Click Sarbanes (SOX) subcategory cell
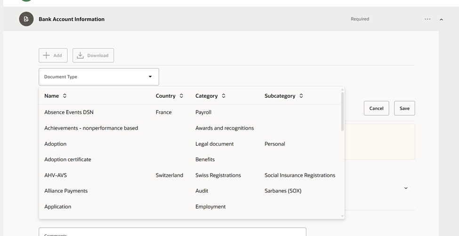Viewport: 459px width, 236px height. pyautogui.click(x=283, y=191)
